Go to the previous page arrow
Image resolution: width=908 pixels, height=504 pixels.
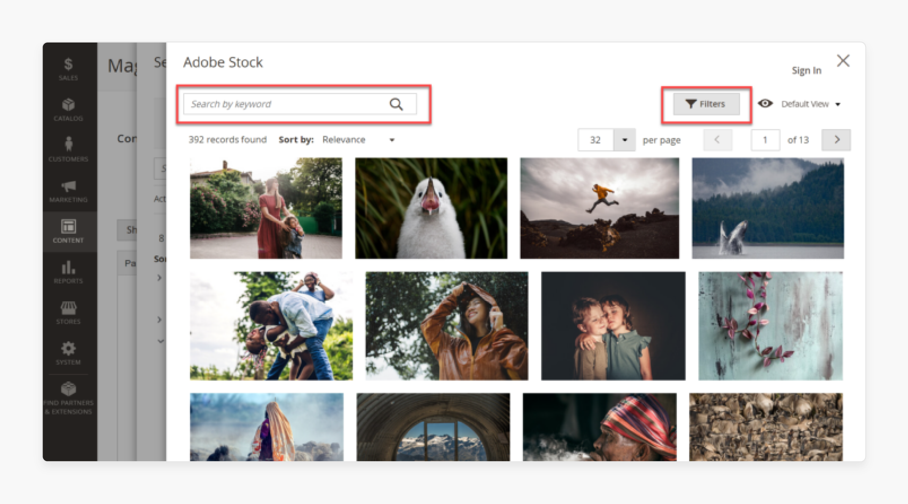pyautogui.click(x=717, y=140)
